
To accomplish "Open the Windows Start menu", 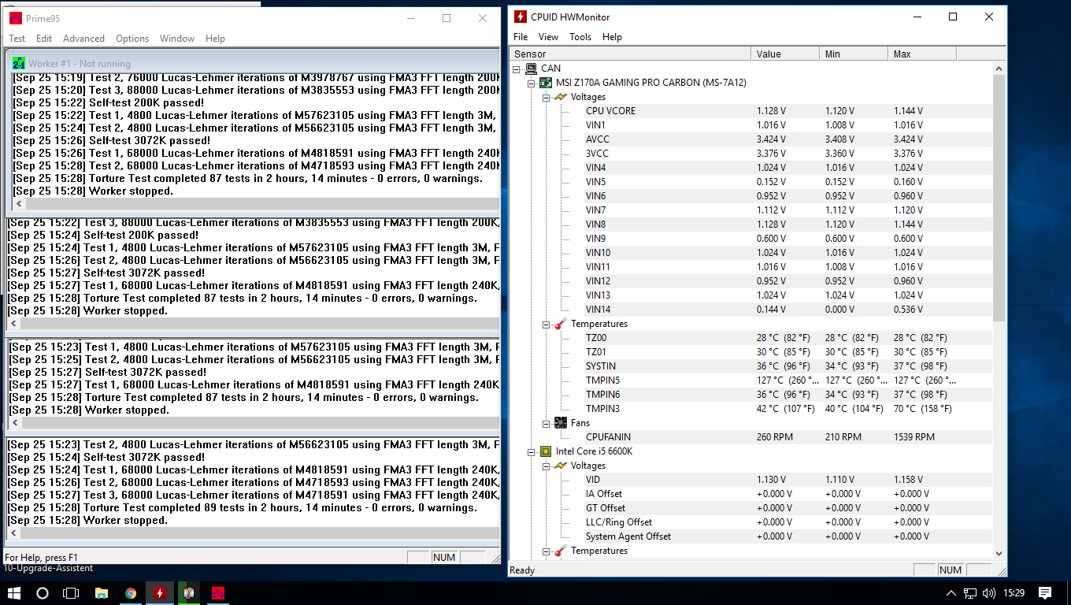I will (14, 592).
